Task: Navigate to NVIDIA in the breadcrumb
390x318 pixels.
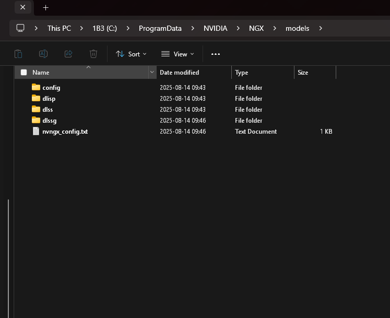Action: click(x=215, y=28)
